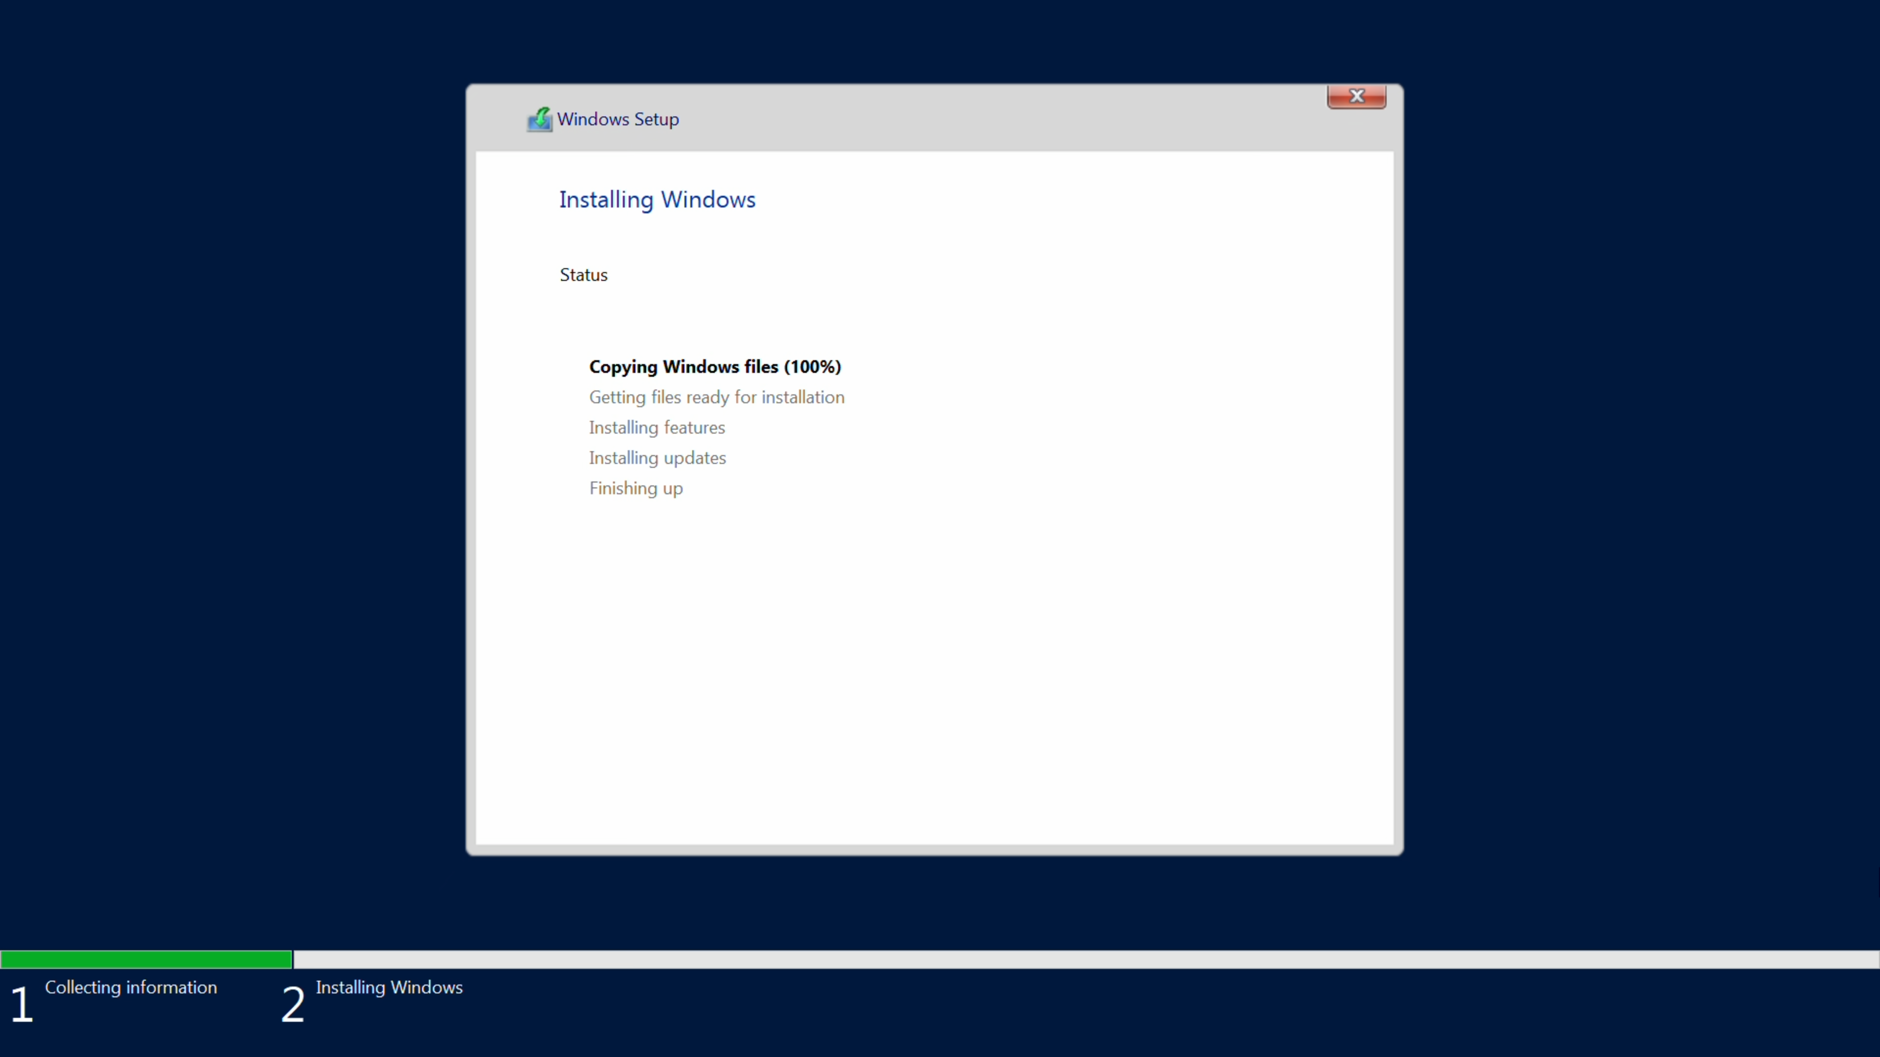Click the Collecting information stage label
Viewport: 1880px width, 1057px height.
tap(131, 987)
